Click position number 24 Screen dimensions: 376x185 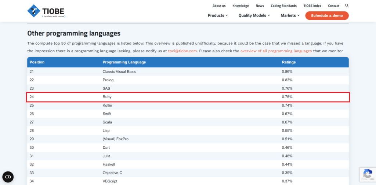pyautogui.click(x=32, y=97)
